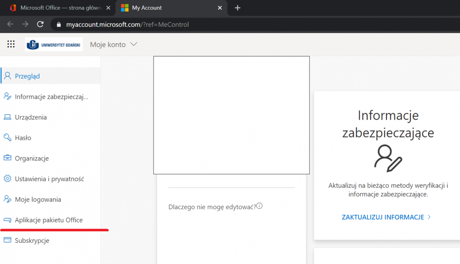Click the Uniwersytet Gdański logo

54,45
